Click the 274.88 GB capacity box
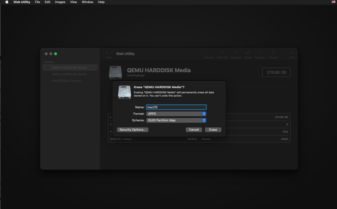This screenshot has height=209, width=337. tap(276, 73)
